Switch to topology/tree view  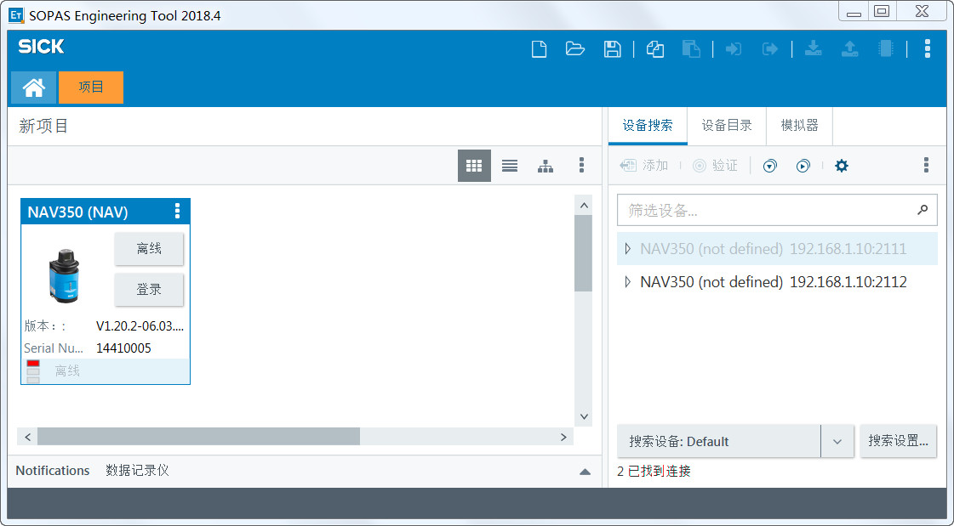545,166
